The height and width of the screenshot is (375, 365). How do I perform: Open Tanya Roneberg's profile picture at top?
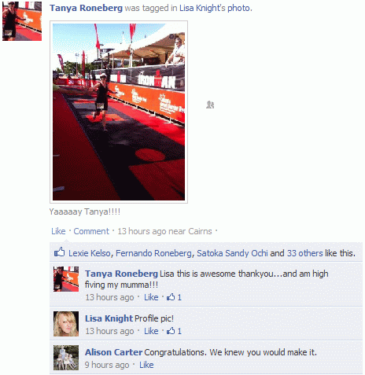[22, 20]
